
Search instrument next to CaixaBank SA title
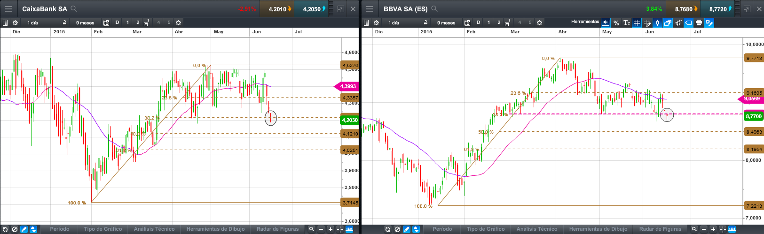[x=74, y=9]
